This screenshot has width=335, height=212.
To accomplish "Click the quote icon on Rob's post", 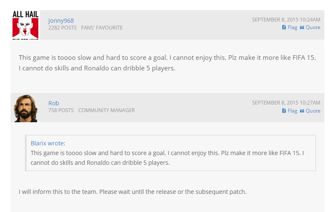I will 302,111.
